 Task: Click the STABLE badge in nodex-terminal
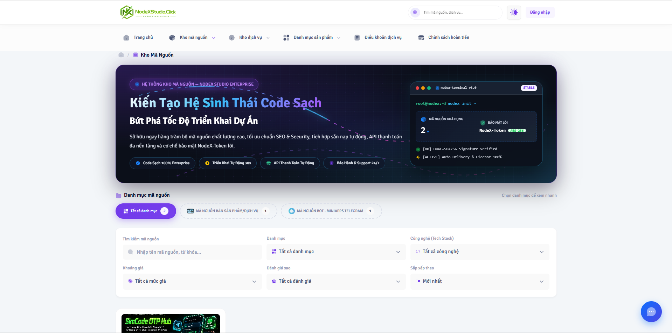click(529, 88)
